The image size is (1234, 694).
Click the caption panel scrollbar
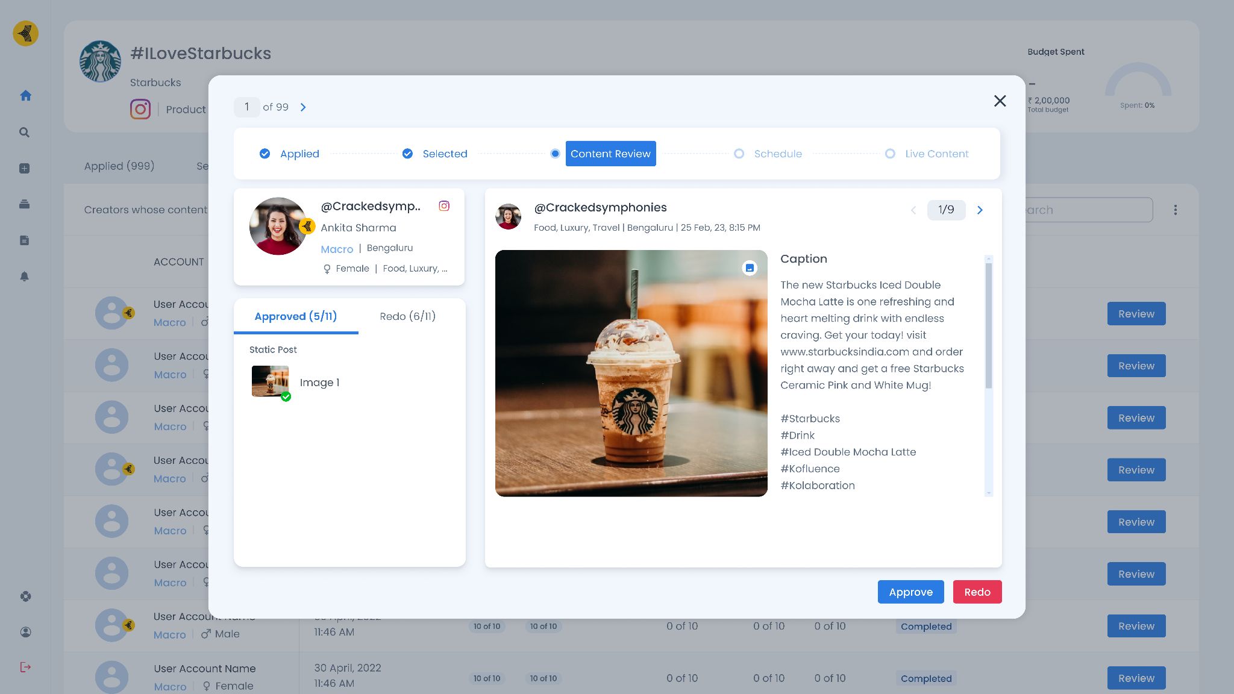point(988,325)
